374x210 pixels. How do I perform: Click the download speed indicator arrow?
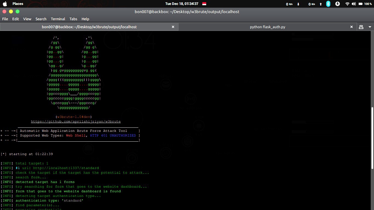298,4
